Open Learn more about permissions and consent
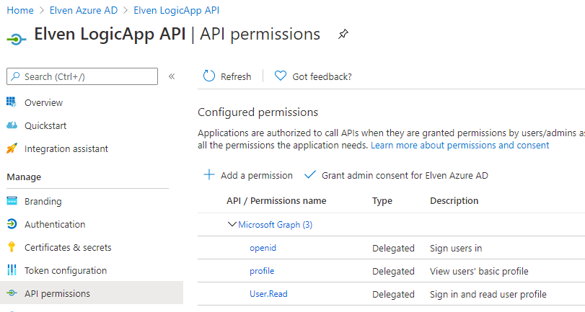The width and height of the screenshot is (585, 312). coord(459,145)
